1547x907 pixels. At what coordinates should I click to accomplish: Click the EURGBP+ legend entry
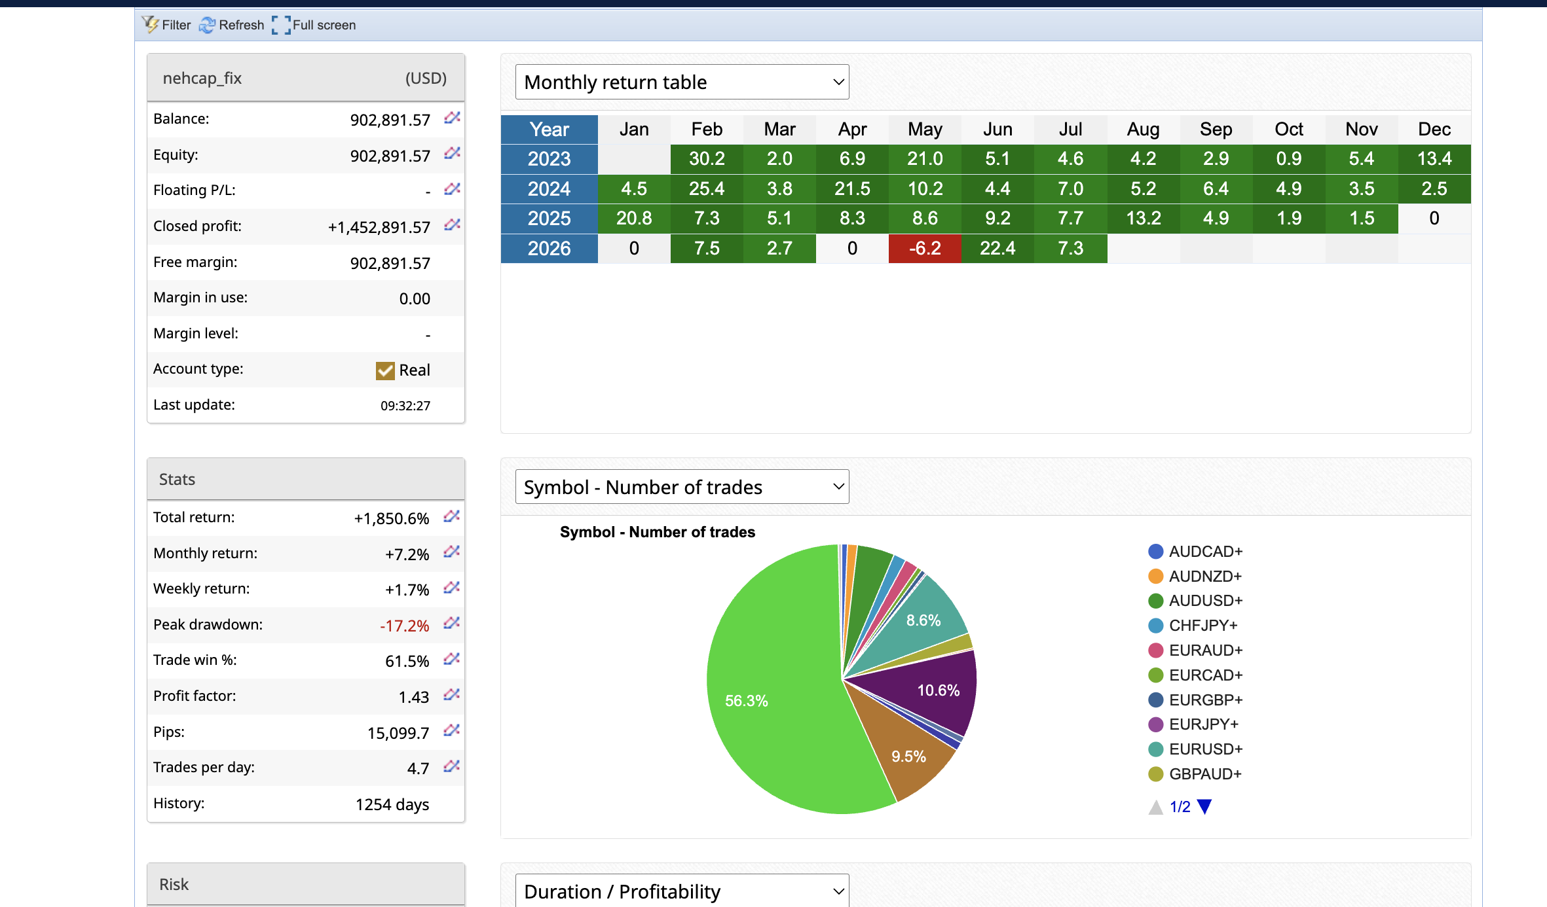tap(1195, 700)
